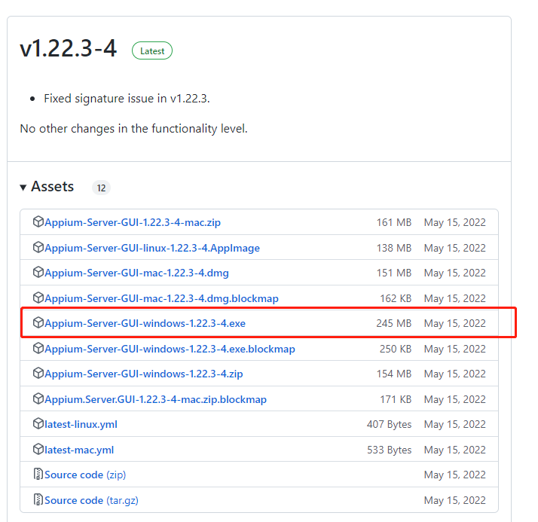Click package icon beside mac.zip asset
This screenshot has width=538, height=522.
point(38,221)
